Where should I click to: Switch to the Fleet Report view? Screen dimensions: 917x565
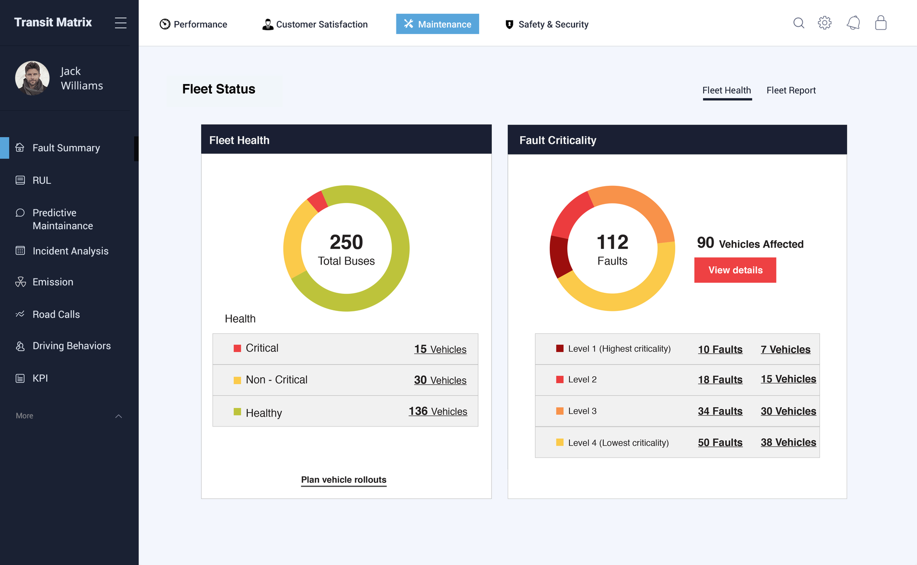[791, 90]
